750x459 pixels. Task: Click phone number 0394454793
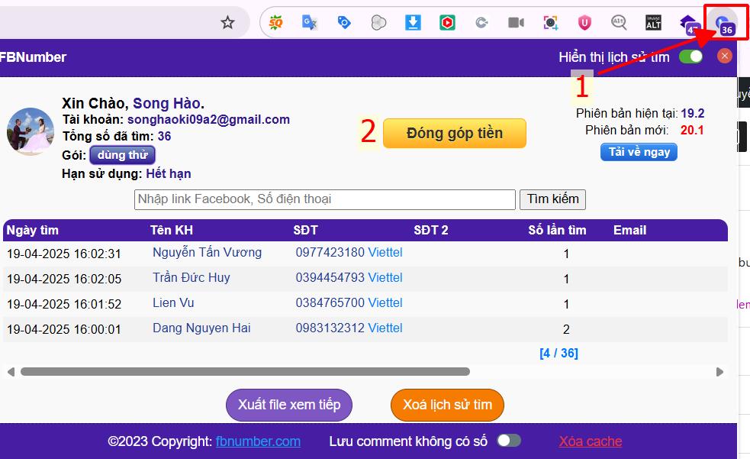click(330, 277)
